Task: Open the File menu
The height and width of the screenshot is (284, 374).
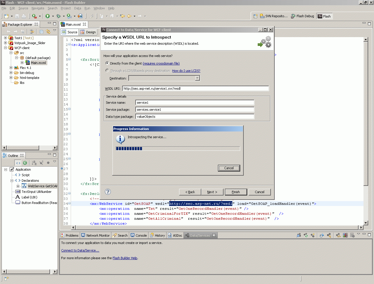Action: coord(4,8)
